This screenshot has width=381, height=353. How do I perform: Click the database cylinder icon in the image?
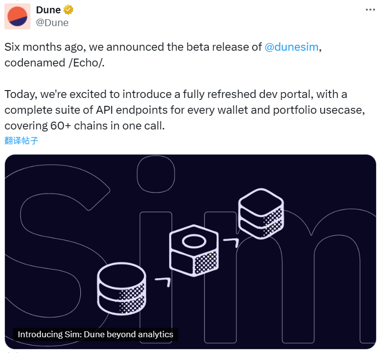coord(122,289)
